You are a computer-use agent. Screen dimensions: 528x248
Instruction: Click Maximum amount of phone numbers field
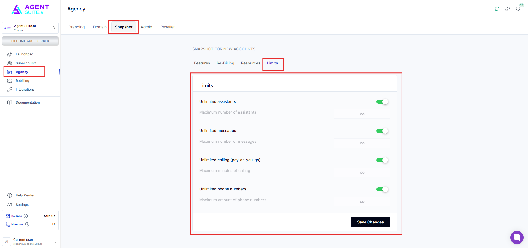[x=362, y=202]
